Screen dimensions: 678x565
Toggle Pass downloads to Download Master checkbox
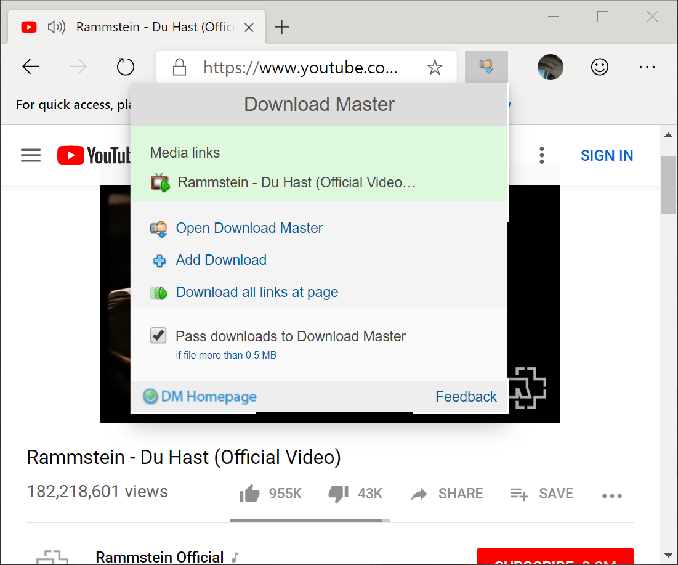pos(158,335)
